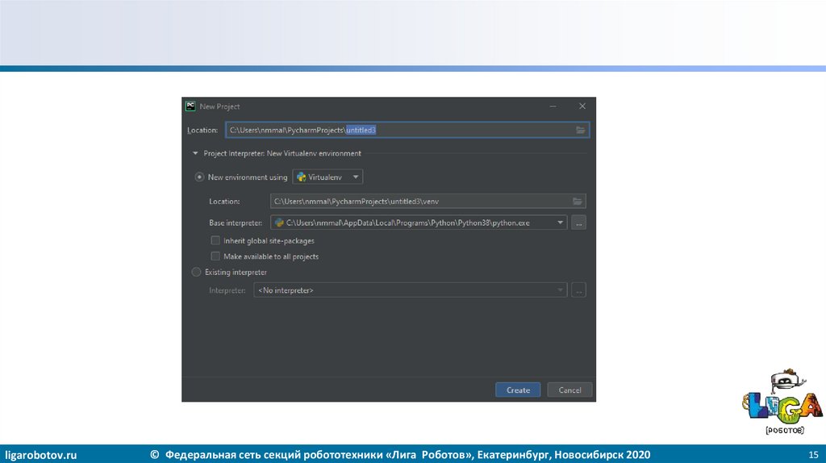
Task: Click the Inherit global site-packages label
Action: (269, 240)
